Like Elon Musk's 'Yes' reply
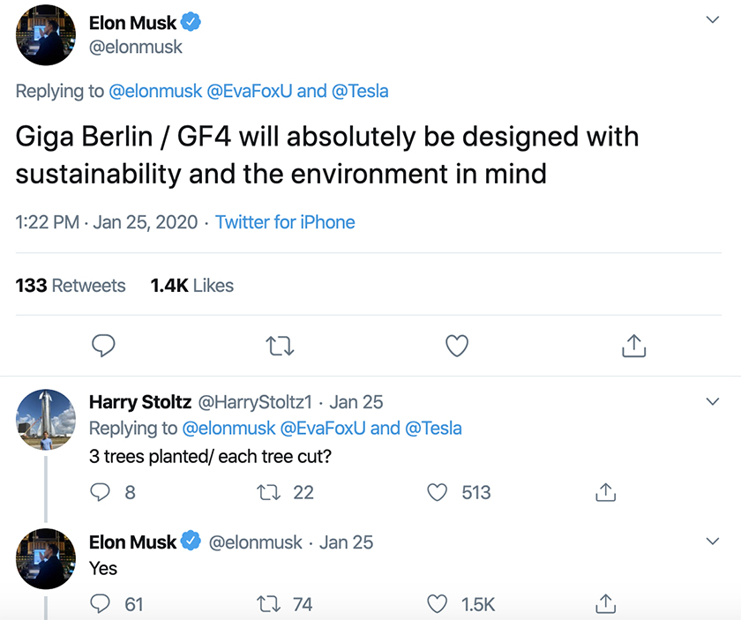The image size is (741, 620). (438, 604)
